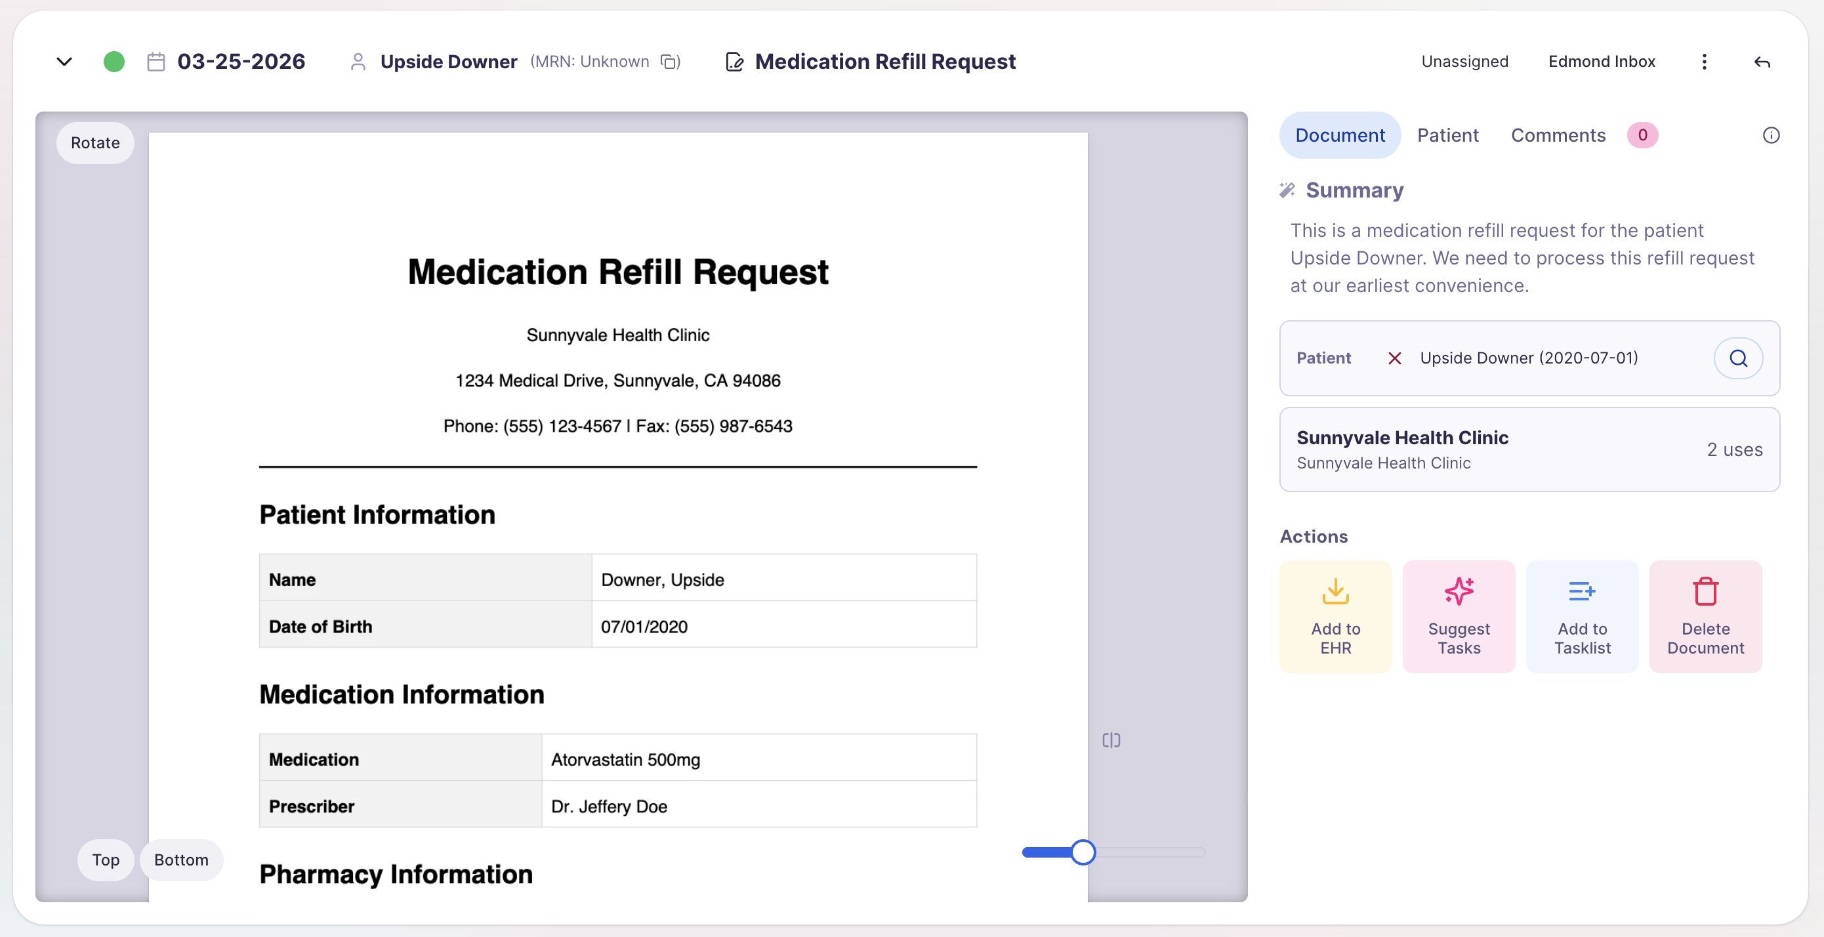Open the Comments tab
Image resolution: width=1824 pixels, height=937 pixels.
click(1558, 135)
